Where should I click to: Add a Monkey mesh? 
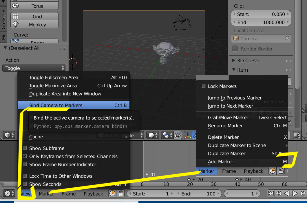(x=34, y=25)
